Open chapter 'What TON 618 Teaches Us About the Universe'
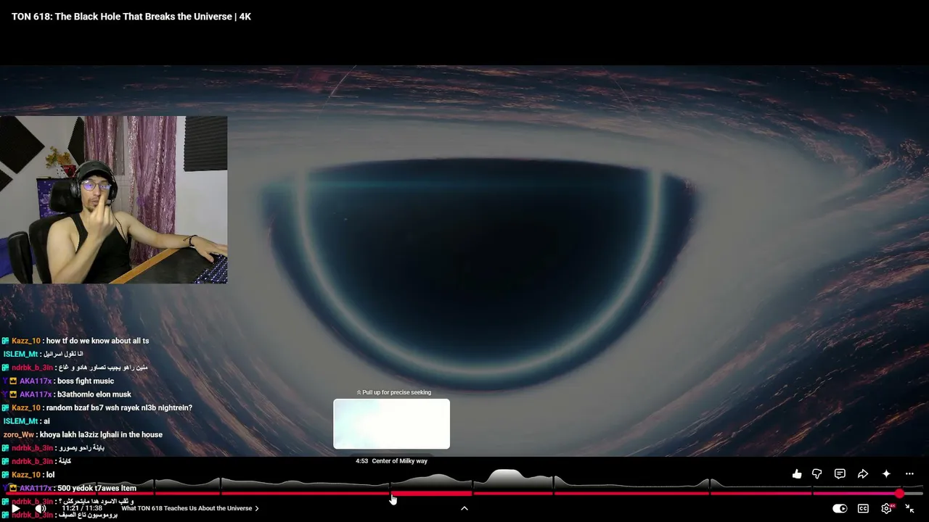Screen dimensions: 929x522 coord(190,508)
